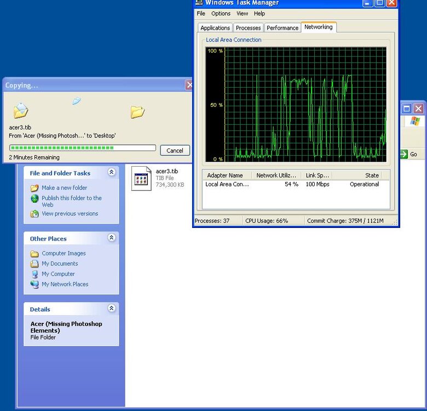Open My Network Places link

pyautogui.click(x=65, y=284)
